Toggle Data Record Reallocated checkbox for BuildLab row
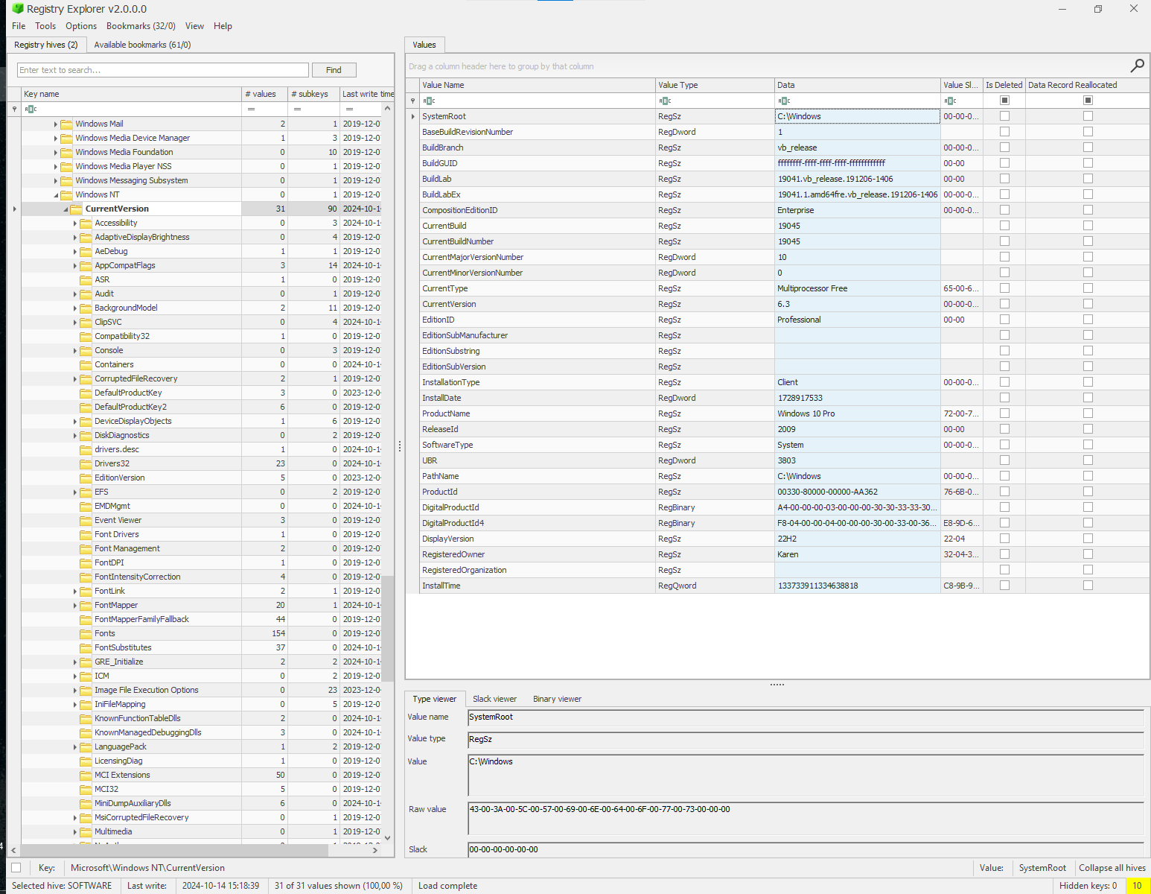This screenshot has height=894, width=1151. point(1088,179)
